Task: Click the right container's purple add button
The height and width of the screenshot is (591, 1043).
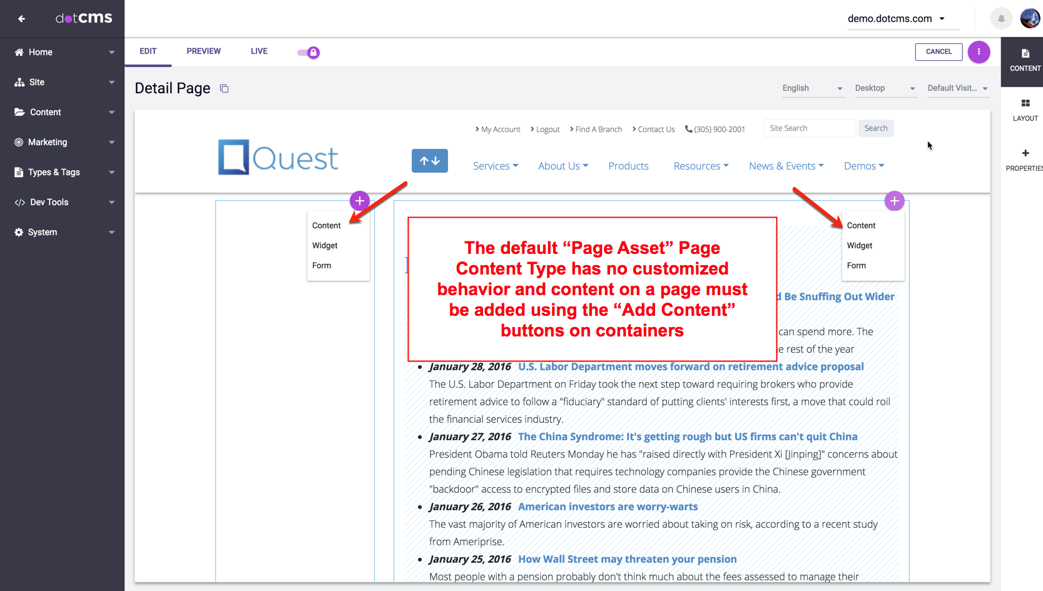Action: (x=894, y=201)
